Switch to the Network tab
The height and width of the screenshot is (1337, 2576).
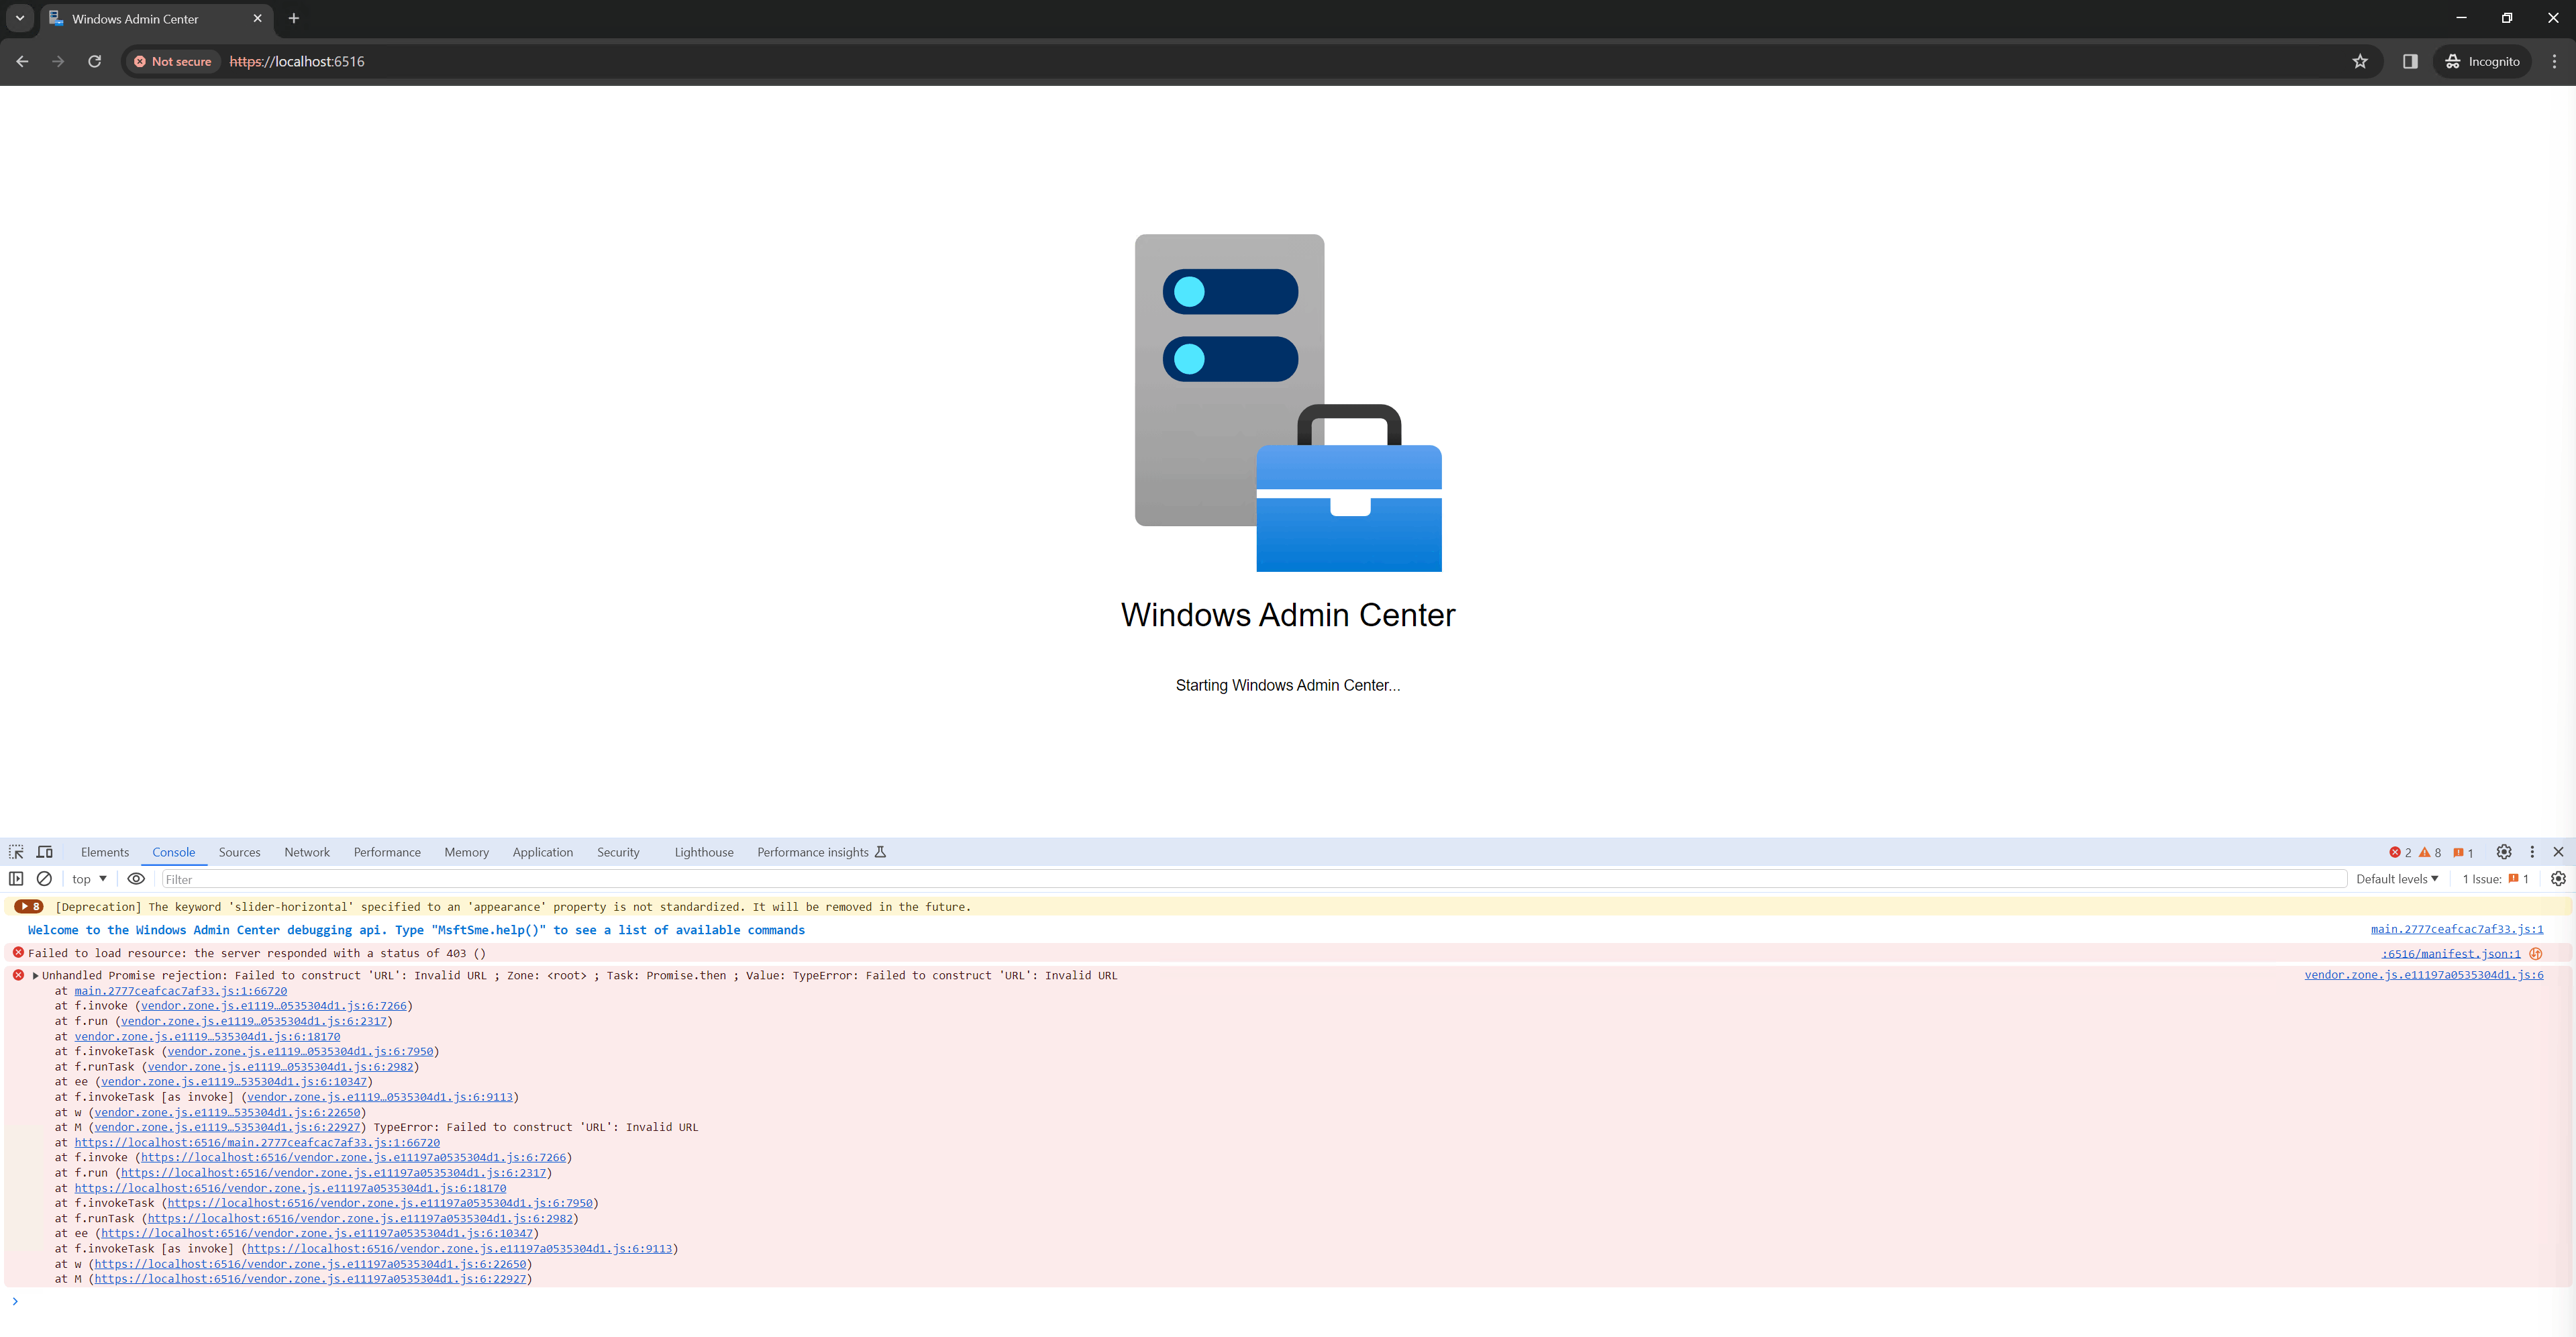[306, 852]
